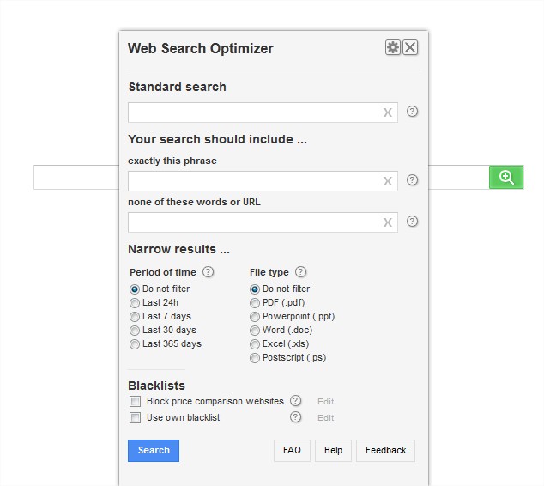Screen dimensions: 544x486
Task: Clear the exactly this phrase field
Action: [x=388, y=181]
